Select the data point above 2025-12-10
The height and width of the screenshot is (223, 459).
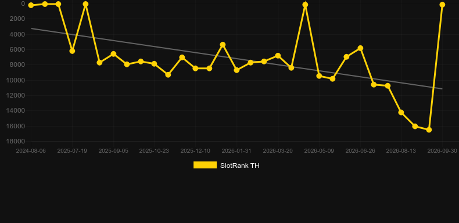(x=196, y=68)
